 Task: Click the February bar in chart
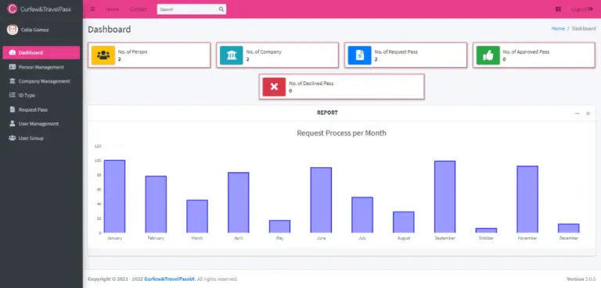coord(156,204)
